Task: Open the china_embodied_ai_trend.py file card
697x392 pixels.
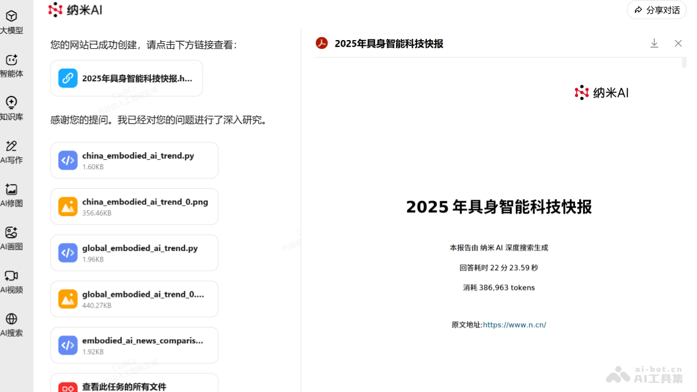Action: point(134,160)
